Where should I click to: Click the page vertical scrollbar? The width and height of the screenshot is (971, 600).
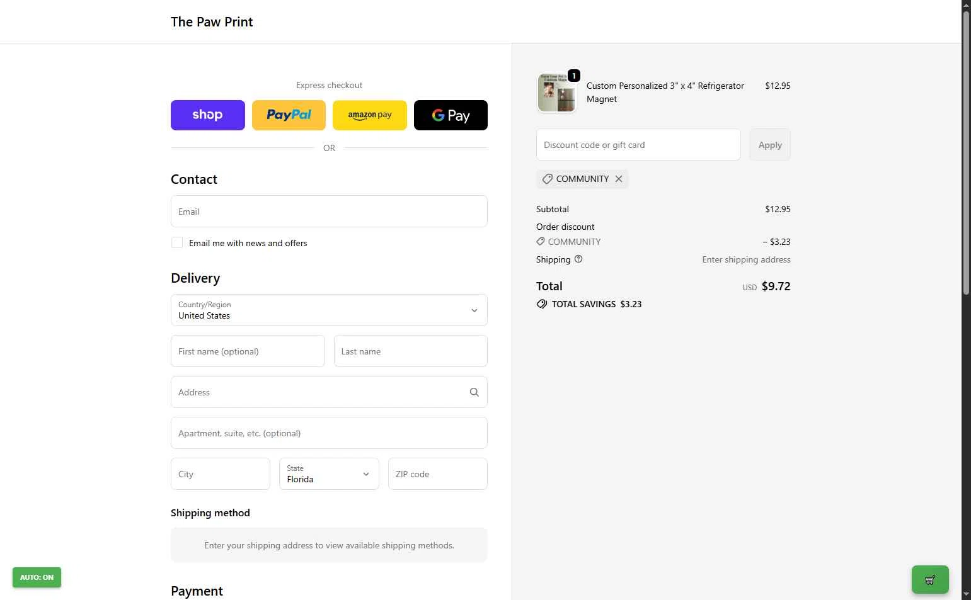coord(966,153)
